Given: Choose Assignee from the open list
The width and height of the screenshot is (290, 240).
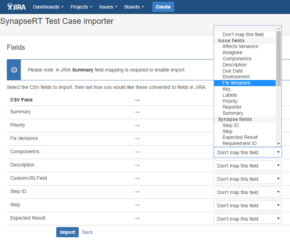Looking at the screenshot, I should point(232,52).
